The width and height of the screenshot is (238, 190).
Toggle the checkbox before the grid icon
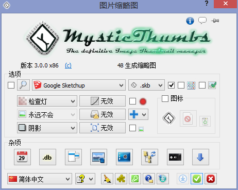point(181,85)
